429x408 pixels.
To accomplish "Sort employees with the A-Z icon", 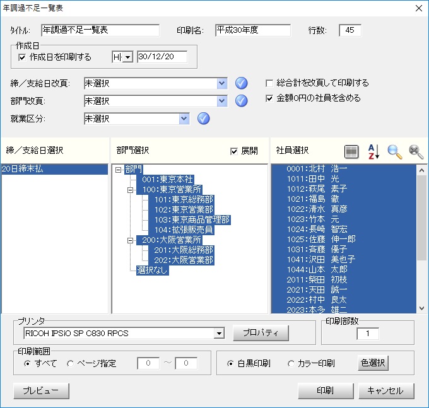I will [x=373, y=151].
